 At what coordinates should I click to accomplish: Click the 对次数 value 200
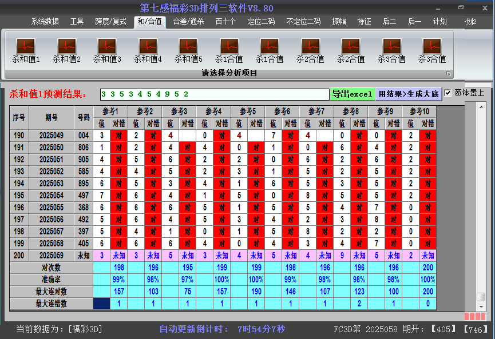pyautogui.click(x=427, y=268)
